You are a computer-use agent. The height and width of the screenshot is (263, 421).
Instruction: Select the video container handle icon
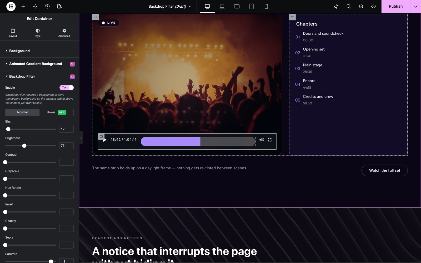[96, 17]
